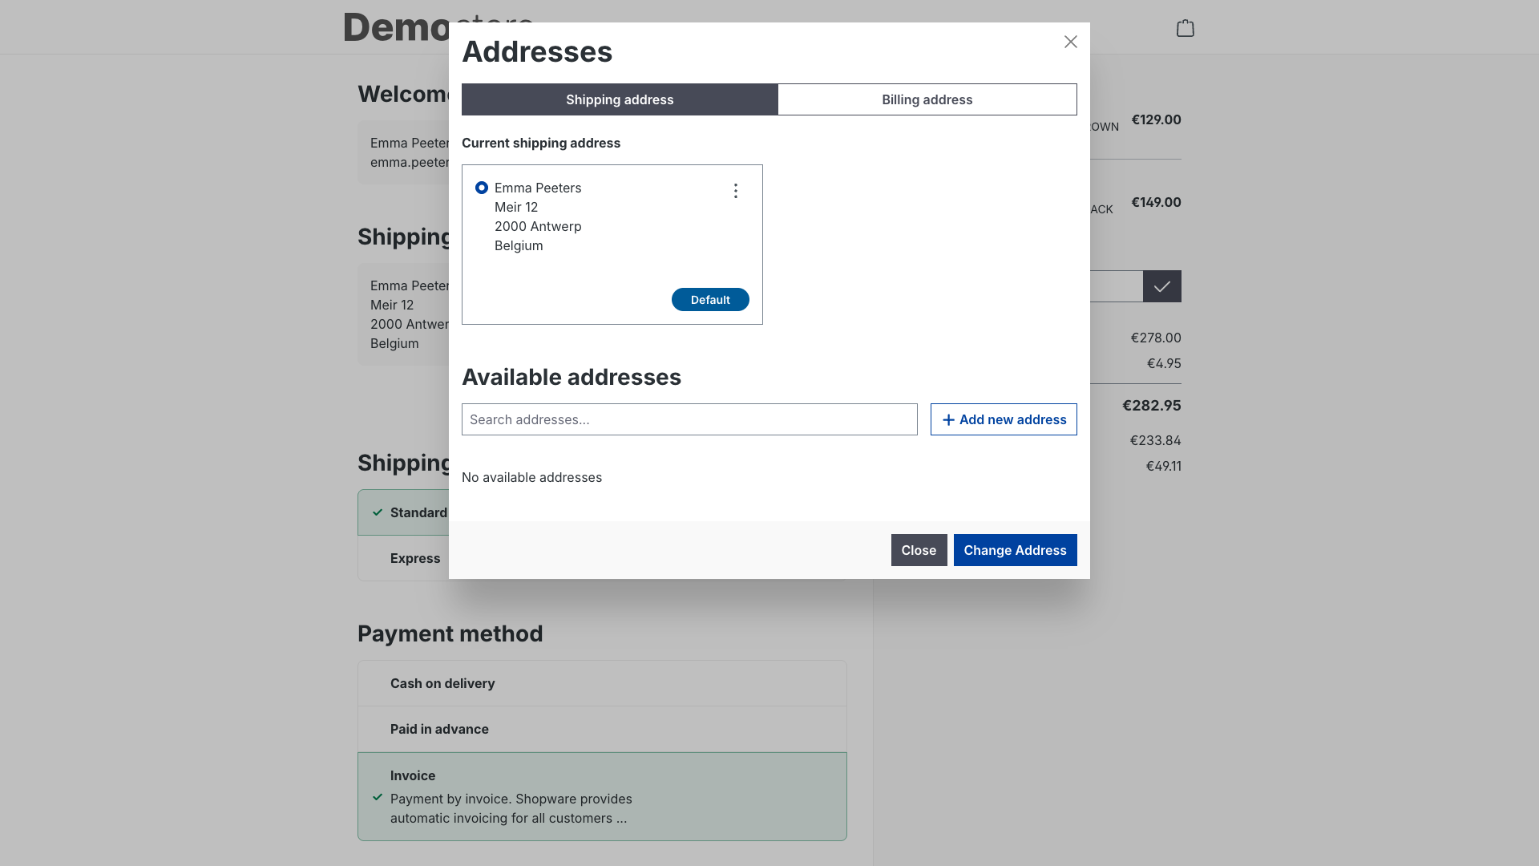Click the Close button in the dialog footer
1539x866 pixels.
point(919,550)
